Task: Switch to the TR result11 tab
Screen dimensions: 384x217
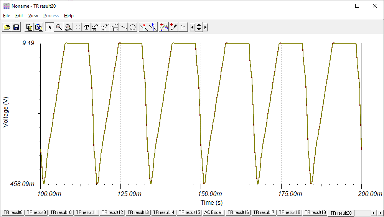Action: (x=87, y=212)
